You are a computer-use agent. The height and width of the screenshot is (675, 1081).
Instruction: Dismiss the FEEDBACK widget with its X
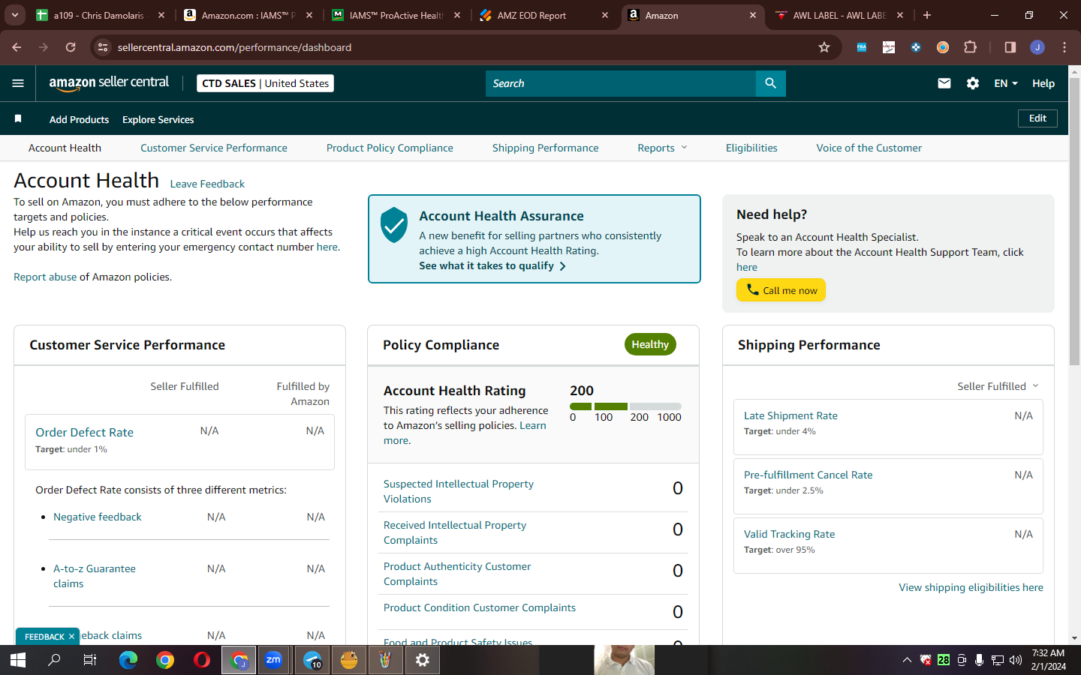(71, 637)
